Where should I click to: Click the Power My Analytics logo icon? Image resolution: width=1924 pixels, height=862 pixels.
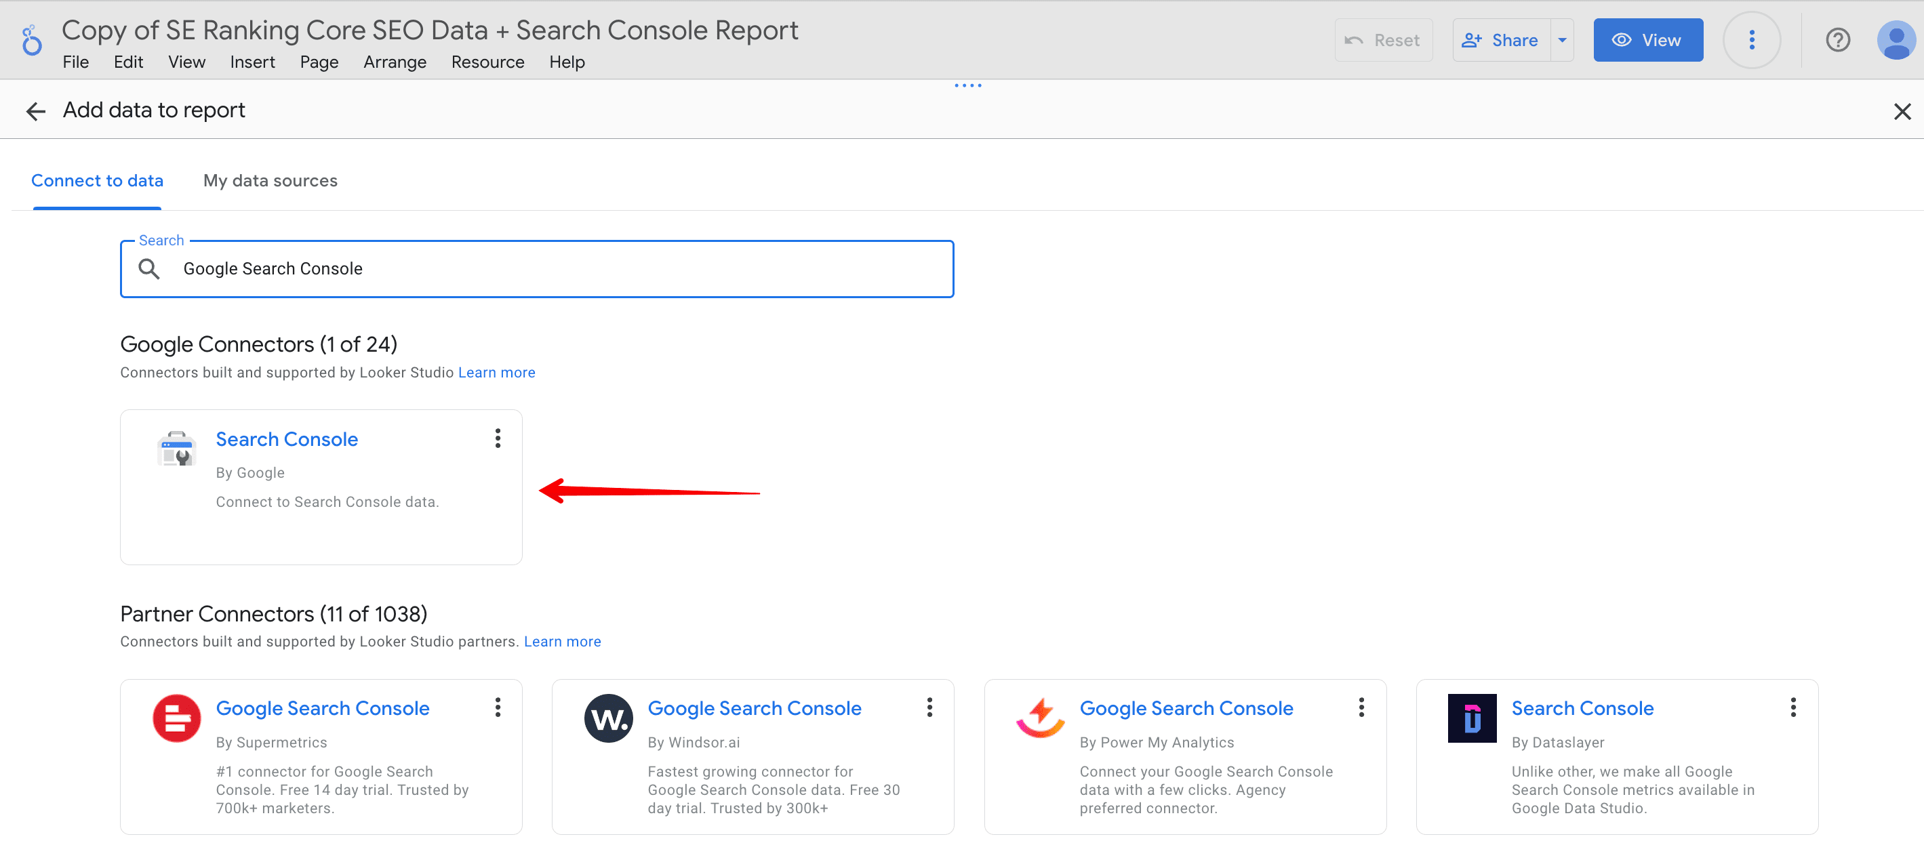tap(1041, 718)
